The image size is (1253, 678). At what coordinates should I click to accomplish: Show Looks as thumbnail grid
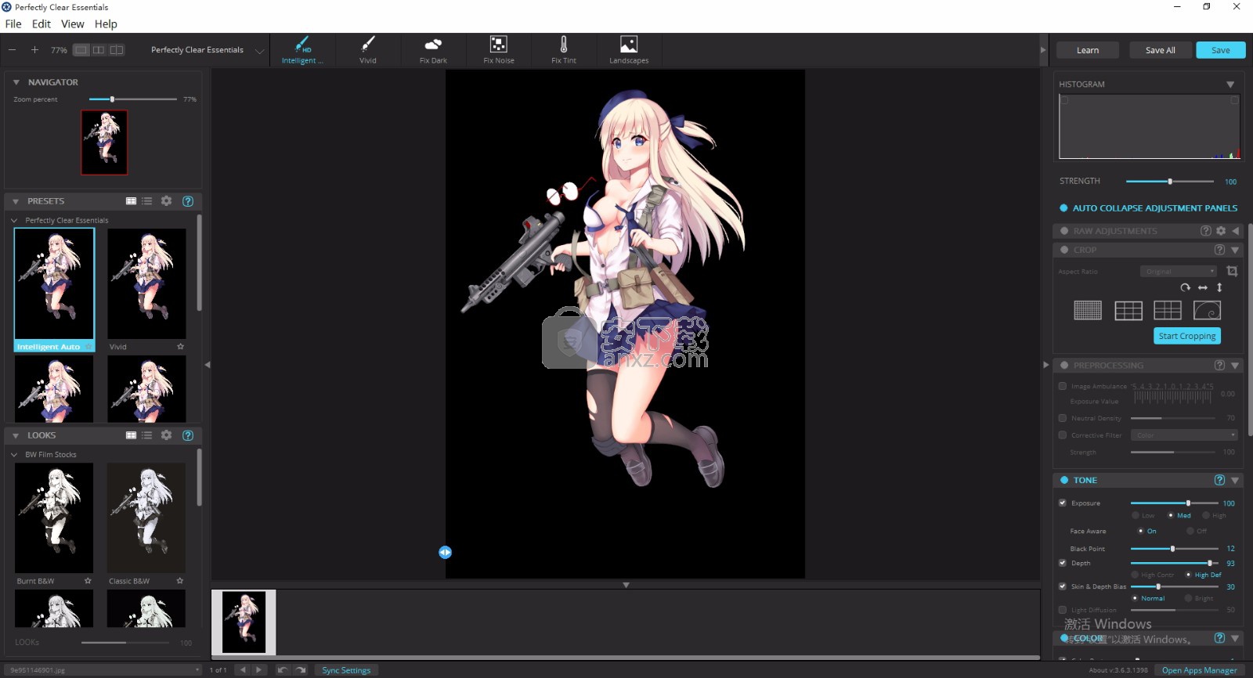coord(131,435)
